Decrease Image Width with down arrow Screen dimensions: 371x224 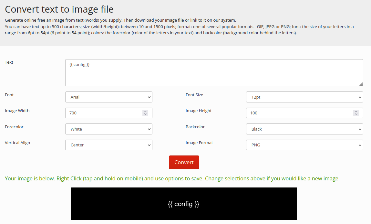[x=145, y=114]
